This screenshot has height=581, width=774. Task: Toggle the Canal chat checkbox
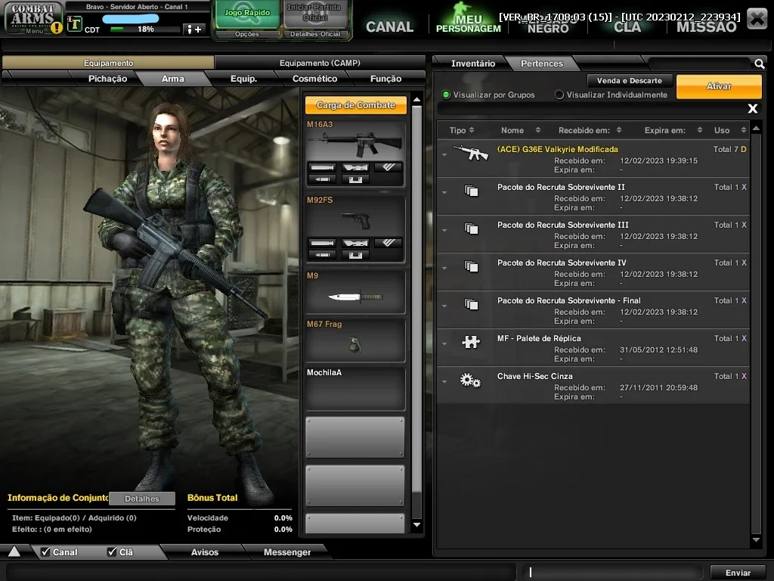pos(45,551)
